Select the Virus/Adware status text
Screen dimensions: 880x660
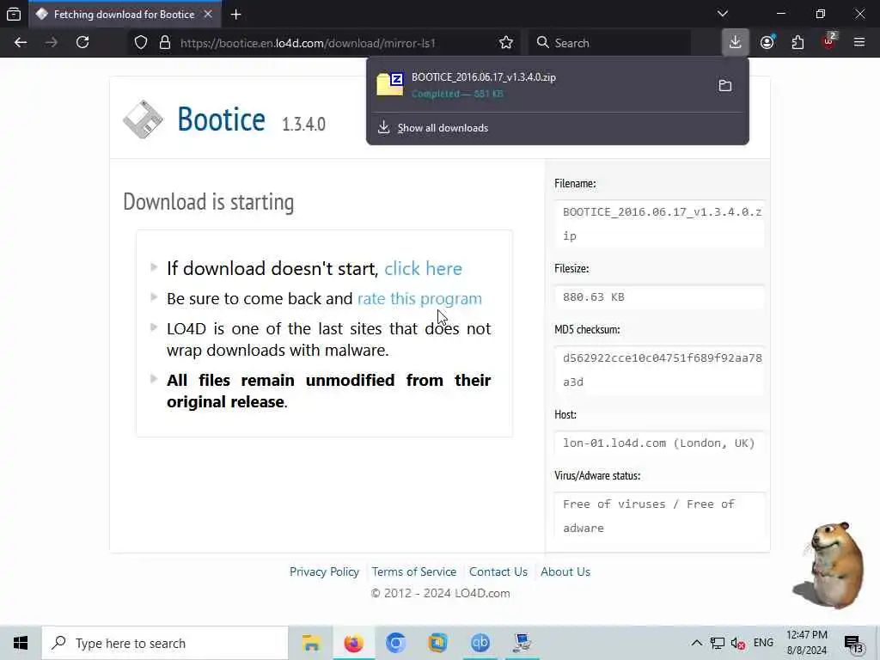coord(660,516)
